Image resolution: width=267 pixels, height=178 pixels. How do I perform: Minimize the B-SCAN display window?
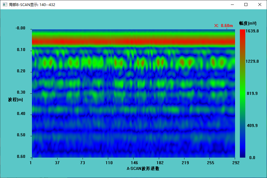[x=232, y=5]
